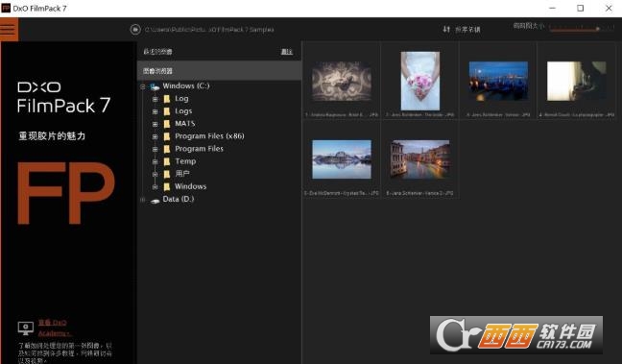The image size is (622, 364).
Task: Click the Data (D:) drive icon
Action: coord(155,201)
